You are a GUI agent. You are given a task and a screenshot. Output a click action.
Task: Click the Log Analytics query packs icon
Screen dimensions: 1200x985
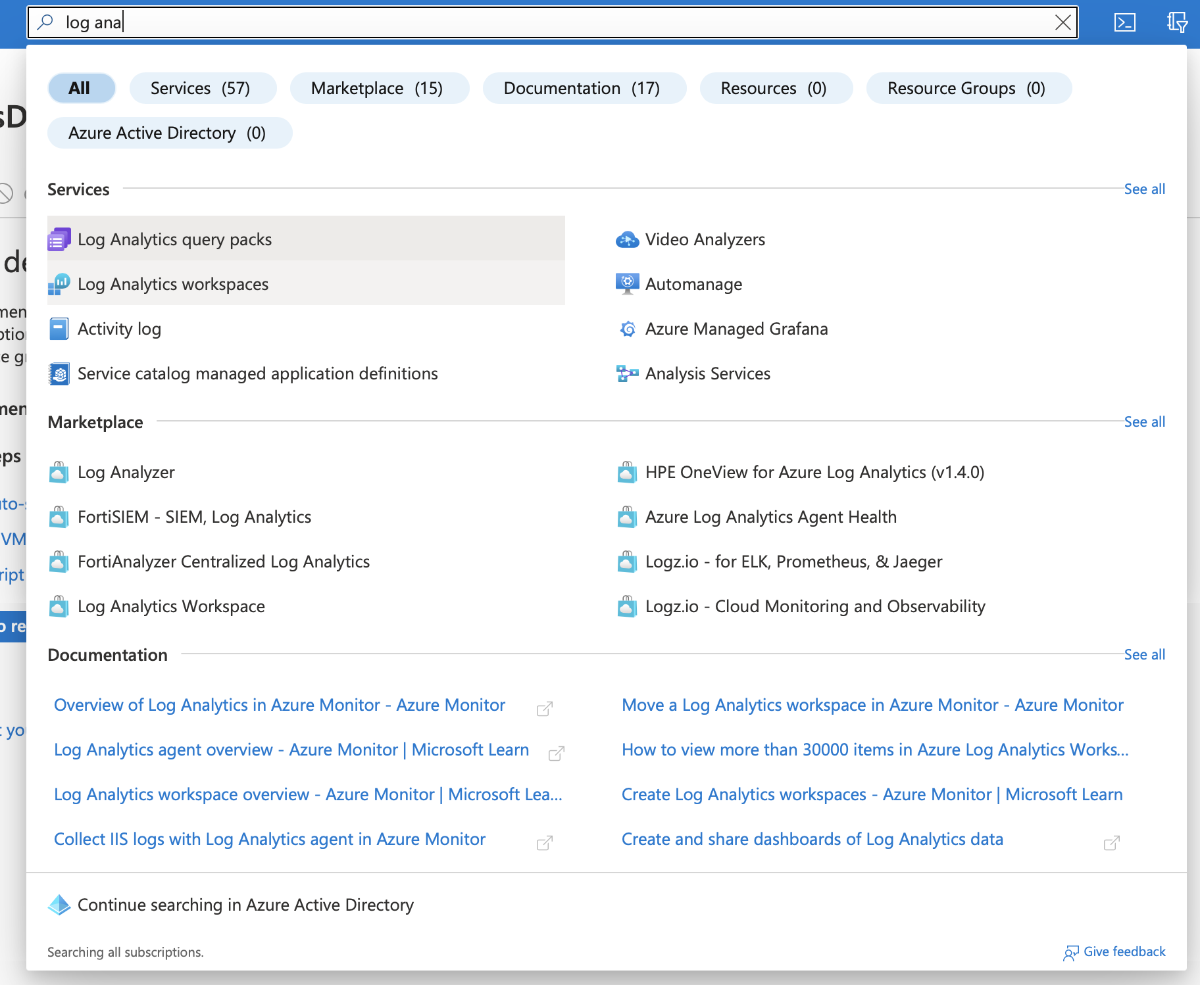click(x=59, y=239)
